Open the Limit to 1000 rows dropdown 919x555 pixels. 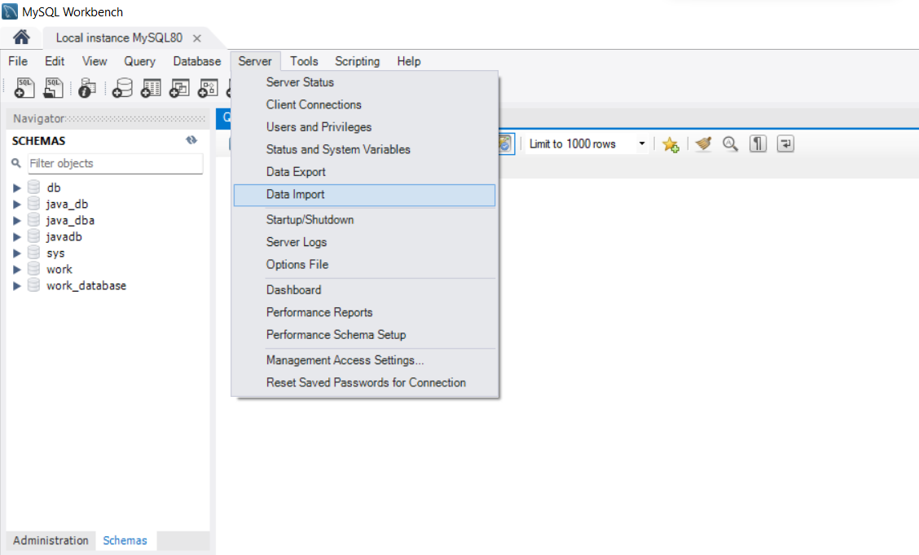click(x=642, y=143)
